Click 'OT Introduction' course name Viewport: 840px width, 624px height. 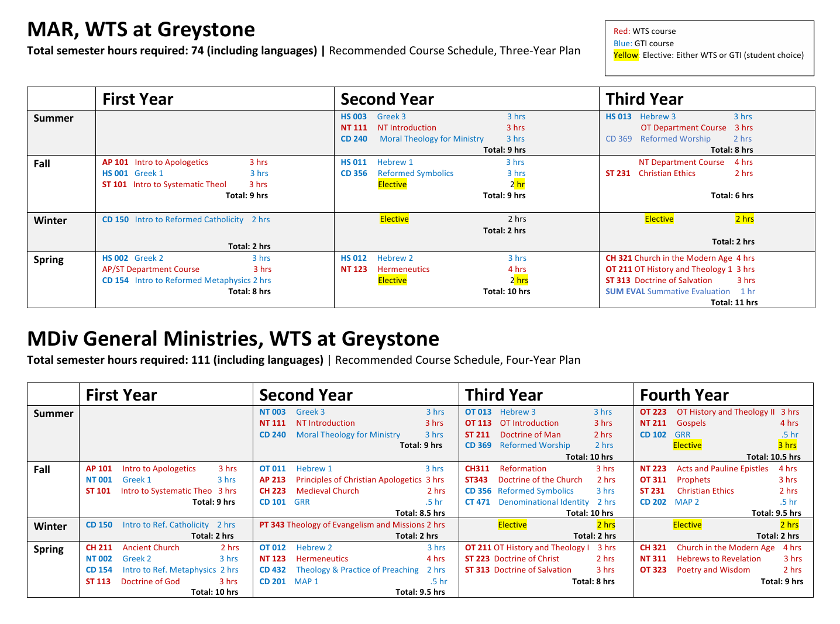pos(529,423)
